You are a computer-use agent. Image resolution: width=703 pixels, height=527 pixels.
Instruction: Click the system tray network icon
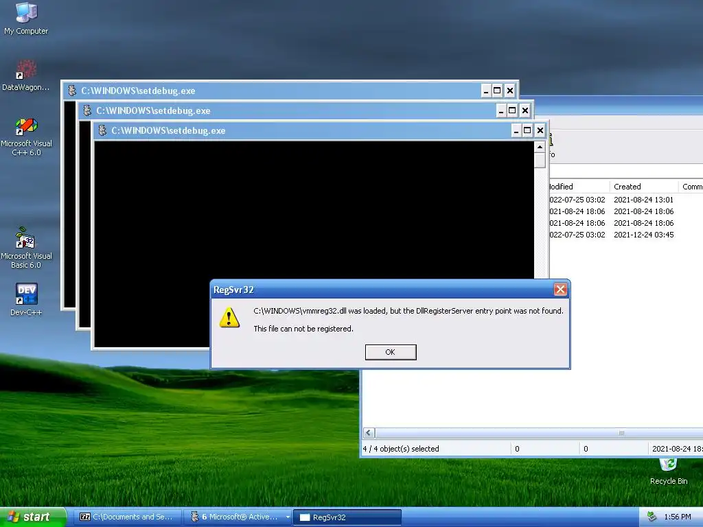[652, 517]
